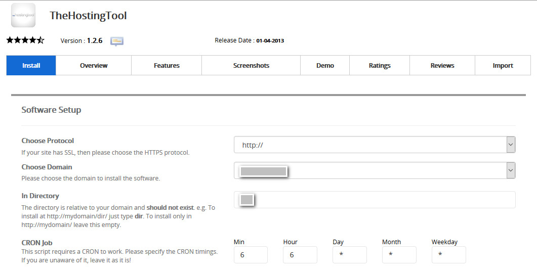Open the Import tab
Viewport: 537px width, 274px height.
[x=503, y=65]
